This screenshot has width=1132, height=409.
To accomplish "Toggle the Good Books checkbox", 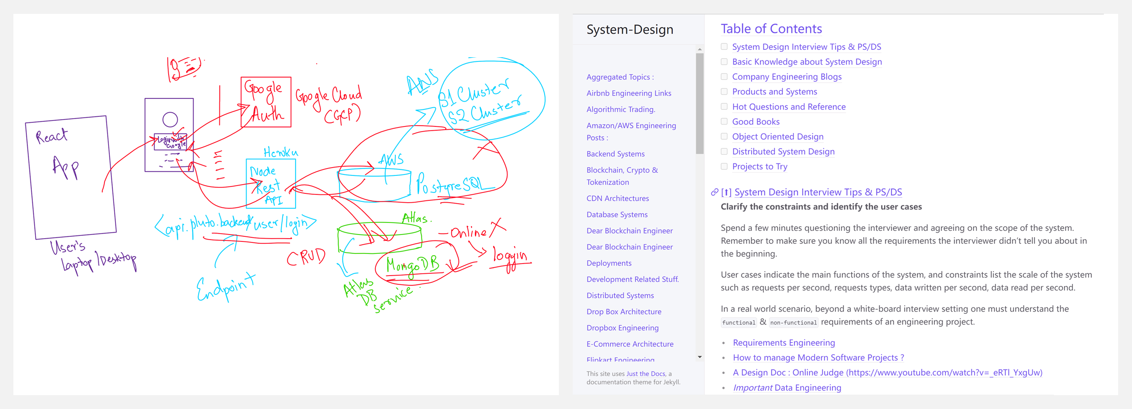I will point(724,121).
